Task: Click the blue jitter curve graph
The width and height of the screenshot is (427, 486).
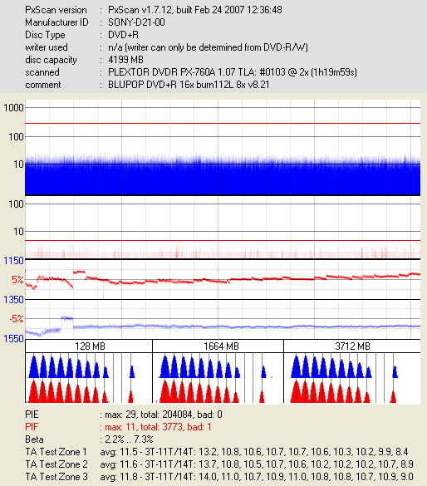Action: click(x=223, y=319)
